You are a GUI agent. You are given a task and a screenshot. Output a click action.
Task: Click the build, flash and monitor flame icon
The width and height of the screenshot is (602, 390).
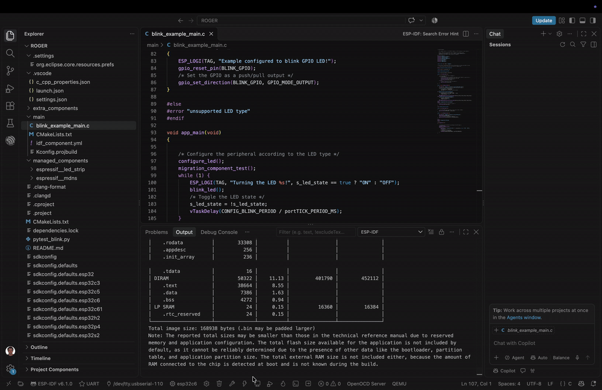[283, 383]
